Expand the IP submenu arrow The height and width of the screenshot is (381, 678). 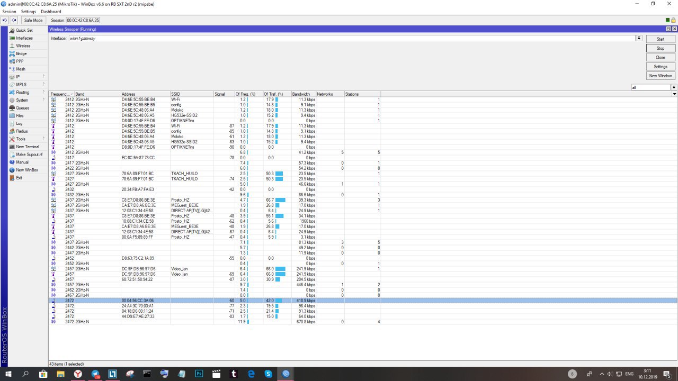click(43, 77)
